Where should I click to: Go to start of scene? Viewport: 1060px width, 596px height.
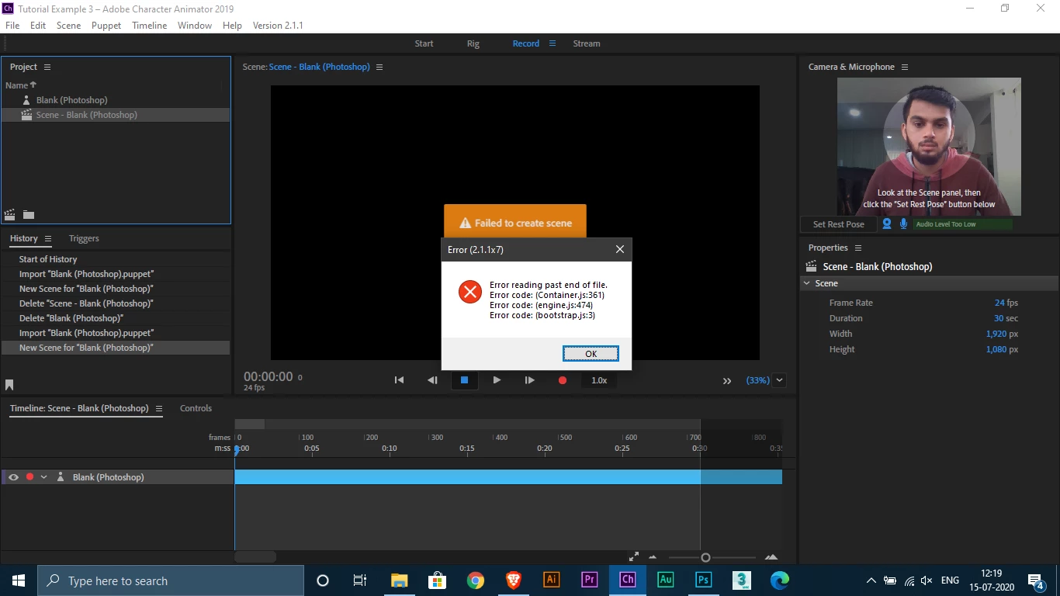[x=399, y=380]
